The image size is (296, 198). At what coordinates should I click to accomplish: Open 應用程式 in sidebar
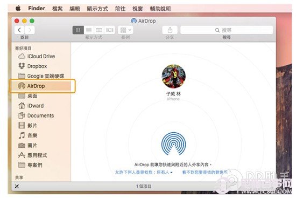pyautogui.click(x=41, y=155)
